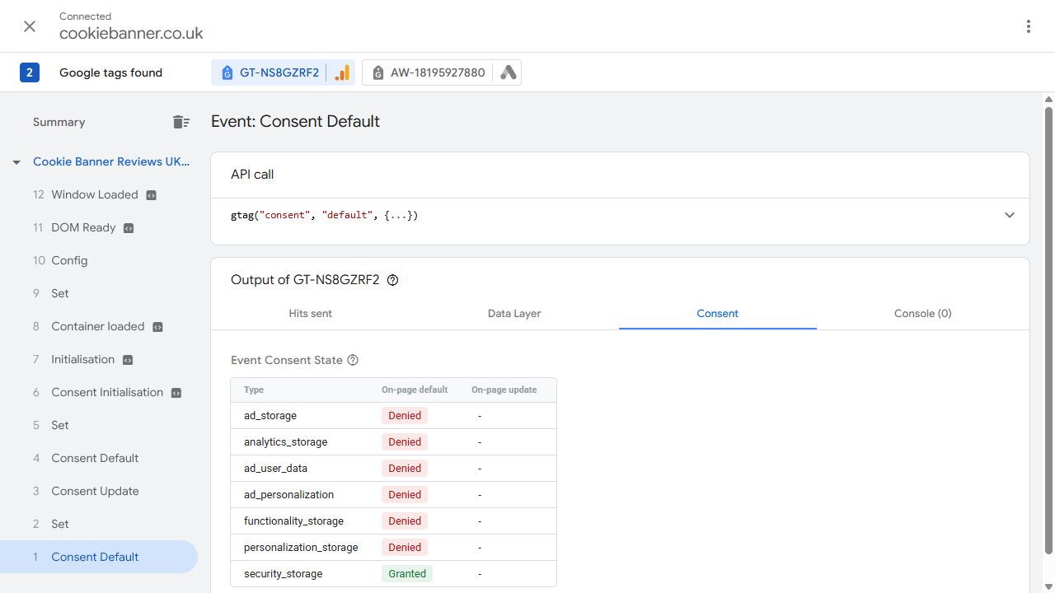Expand the gtag consent API call details

(1010, 215)
